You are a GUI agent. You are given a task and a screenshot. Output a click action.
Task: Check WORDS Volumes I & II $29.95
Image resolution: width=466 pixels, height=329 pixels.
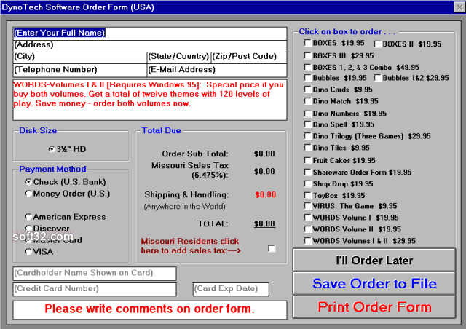[x=307, y=241]
